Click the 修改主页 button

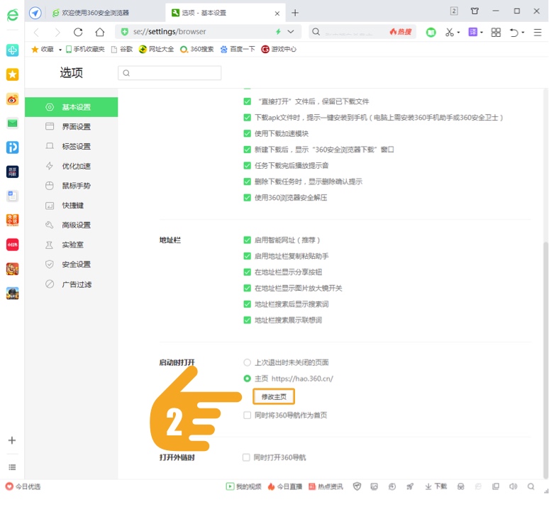point(274,396)
